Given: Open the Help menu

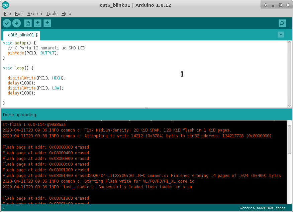Looking at the screenshot, I should pos(66,14).
